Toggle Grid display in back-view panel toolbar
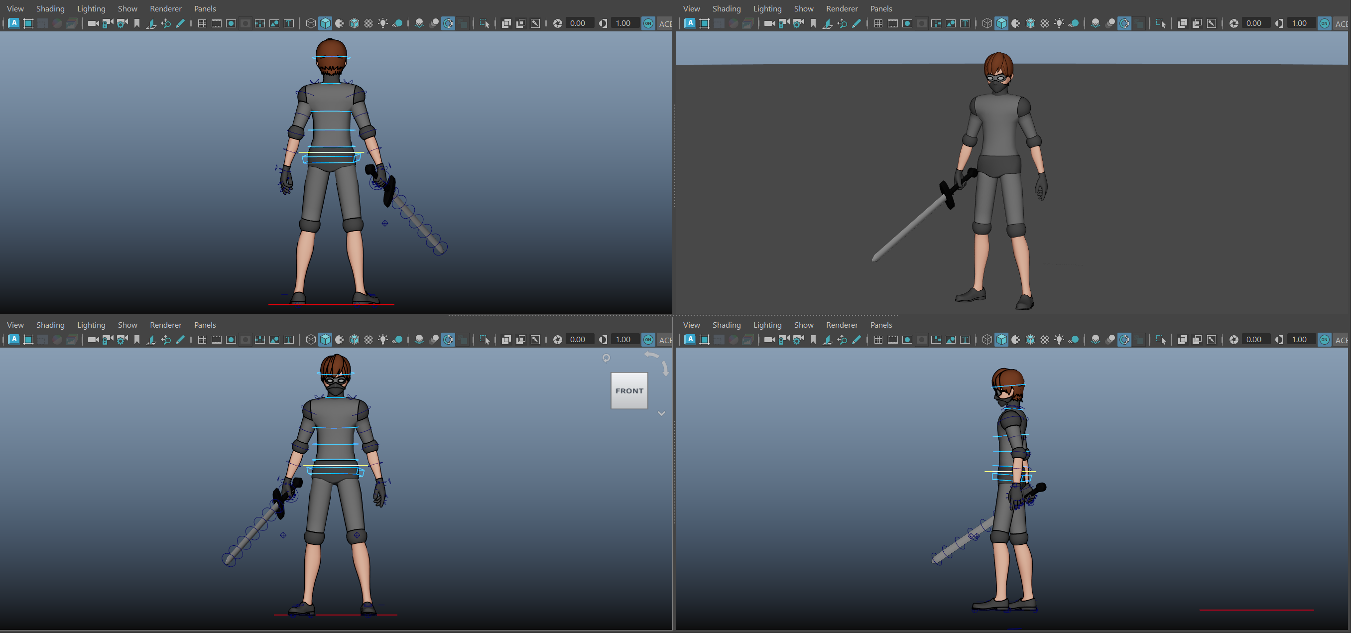The width and height of the screenshot is (1351, 633). click(x=202, y=23)
